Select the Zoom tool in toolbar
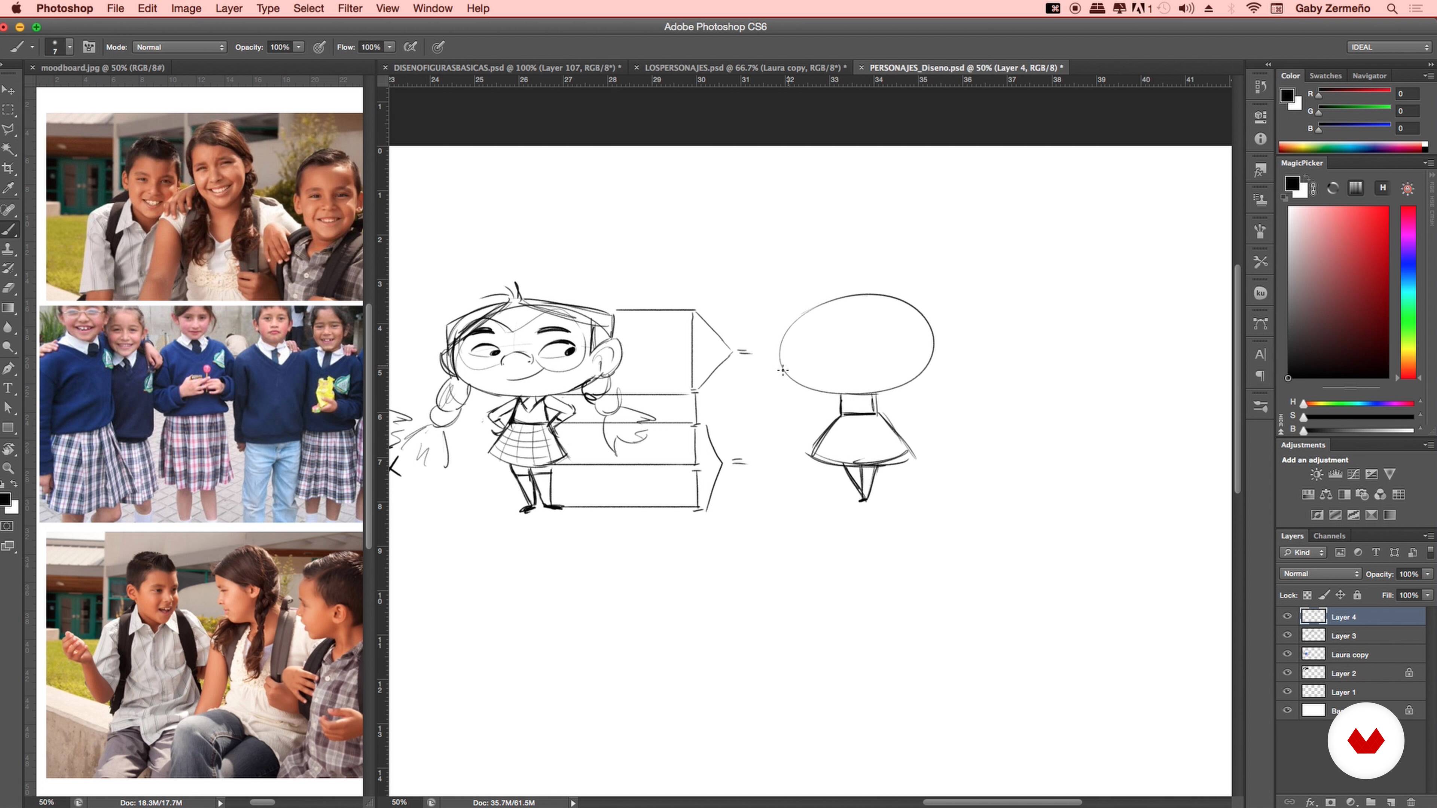 coord(8,468)
